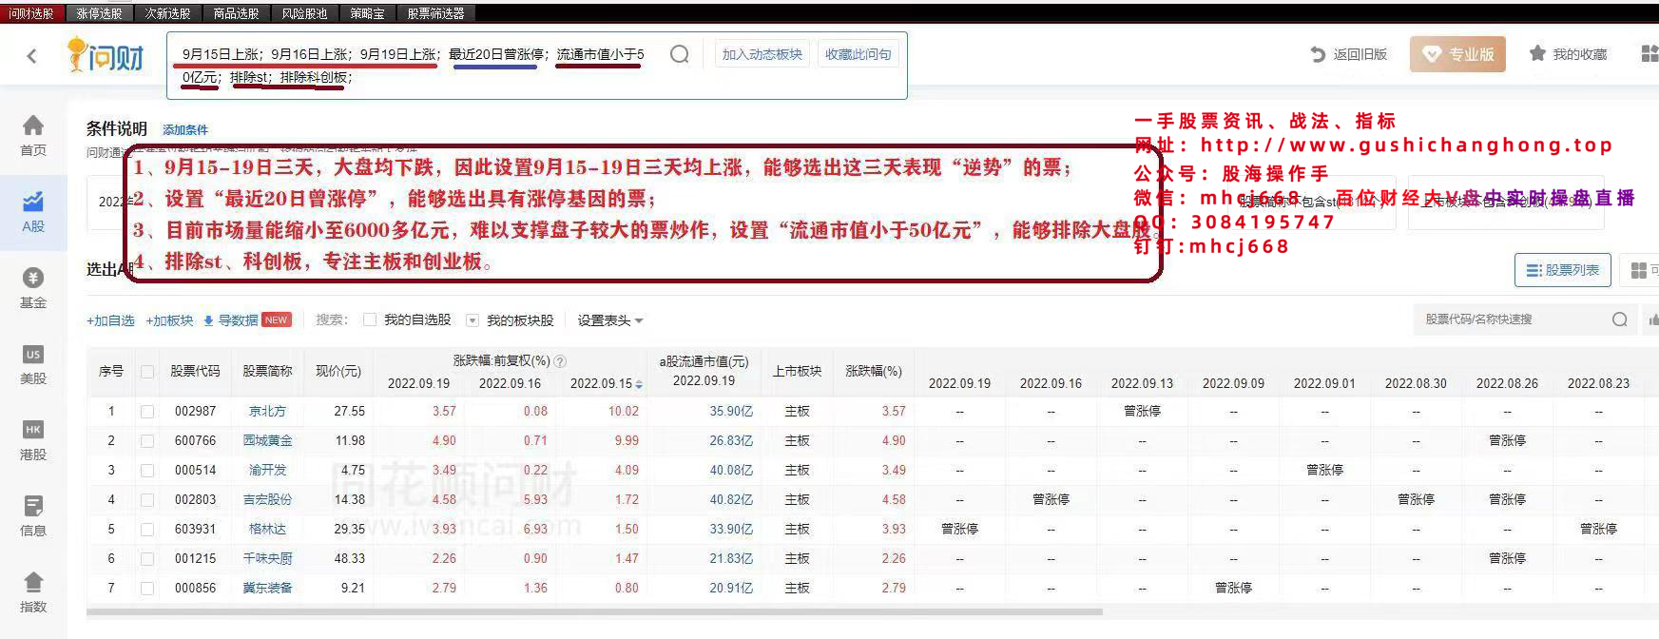The image size is (1659, 639).
Task: Check the row checkbox for 002987 京北方
Action: coord(147,412)
